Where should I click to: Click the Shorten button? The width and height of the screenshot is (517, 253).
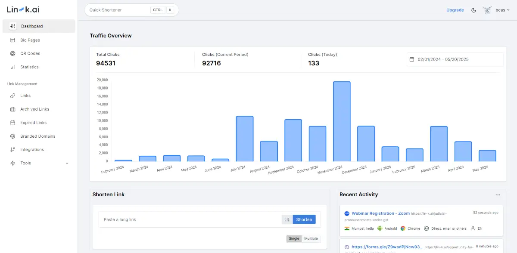304,219
